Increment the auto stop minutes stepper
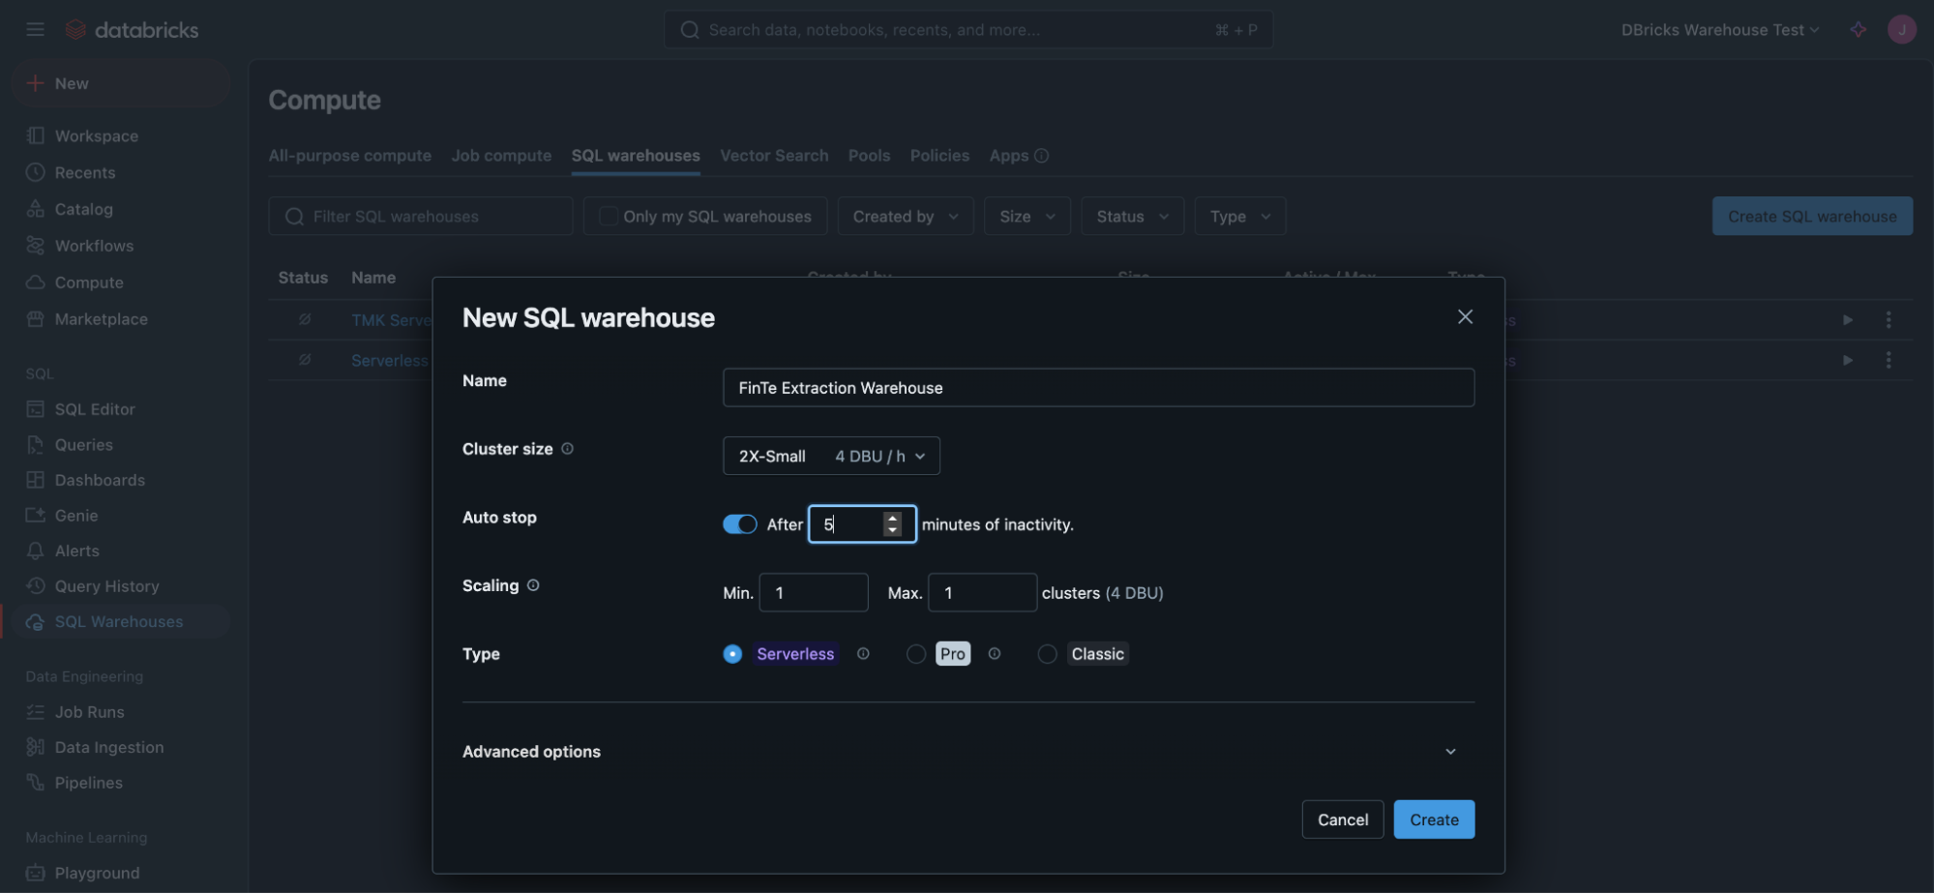The image size is (1934, 894). pyautogui.click(x=892, y=519)
